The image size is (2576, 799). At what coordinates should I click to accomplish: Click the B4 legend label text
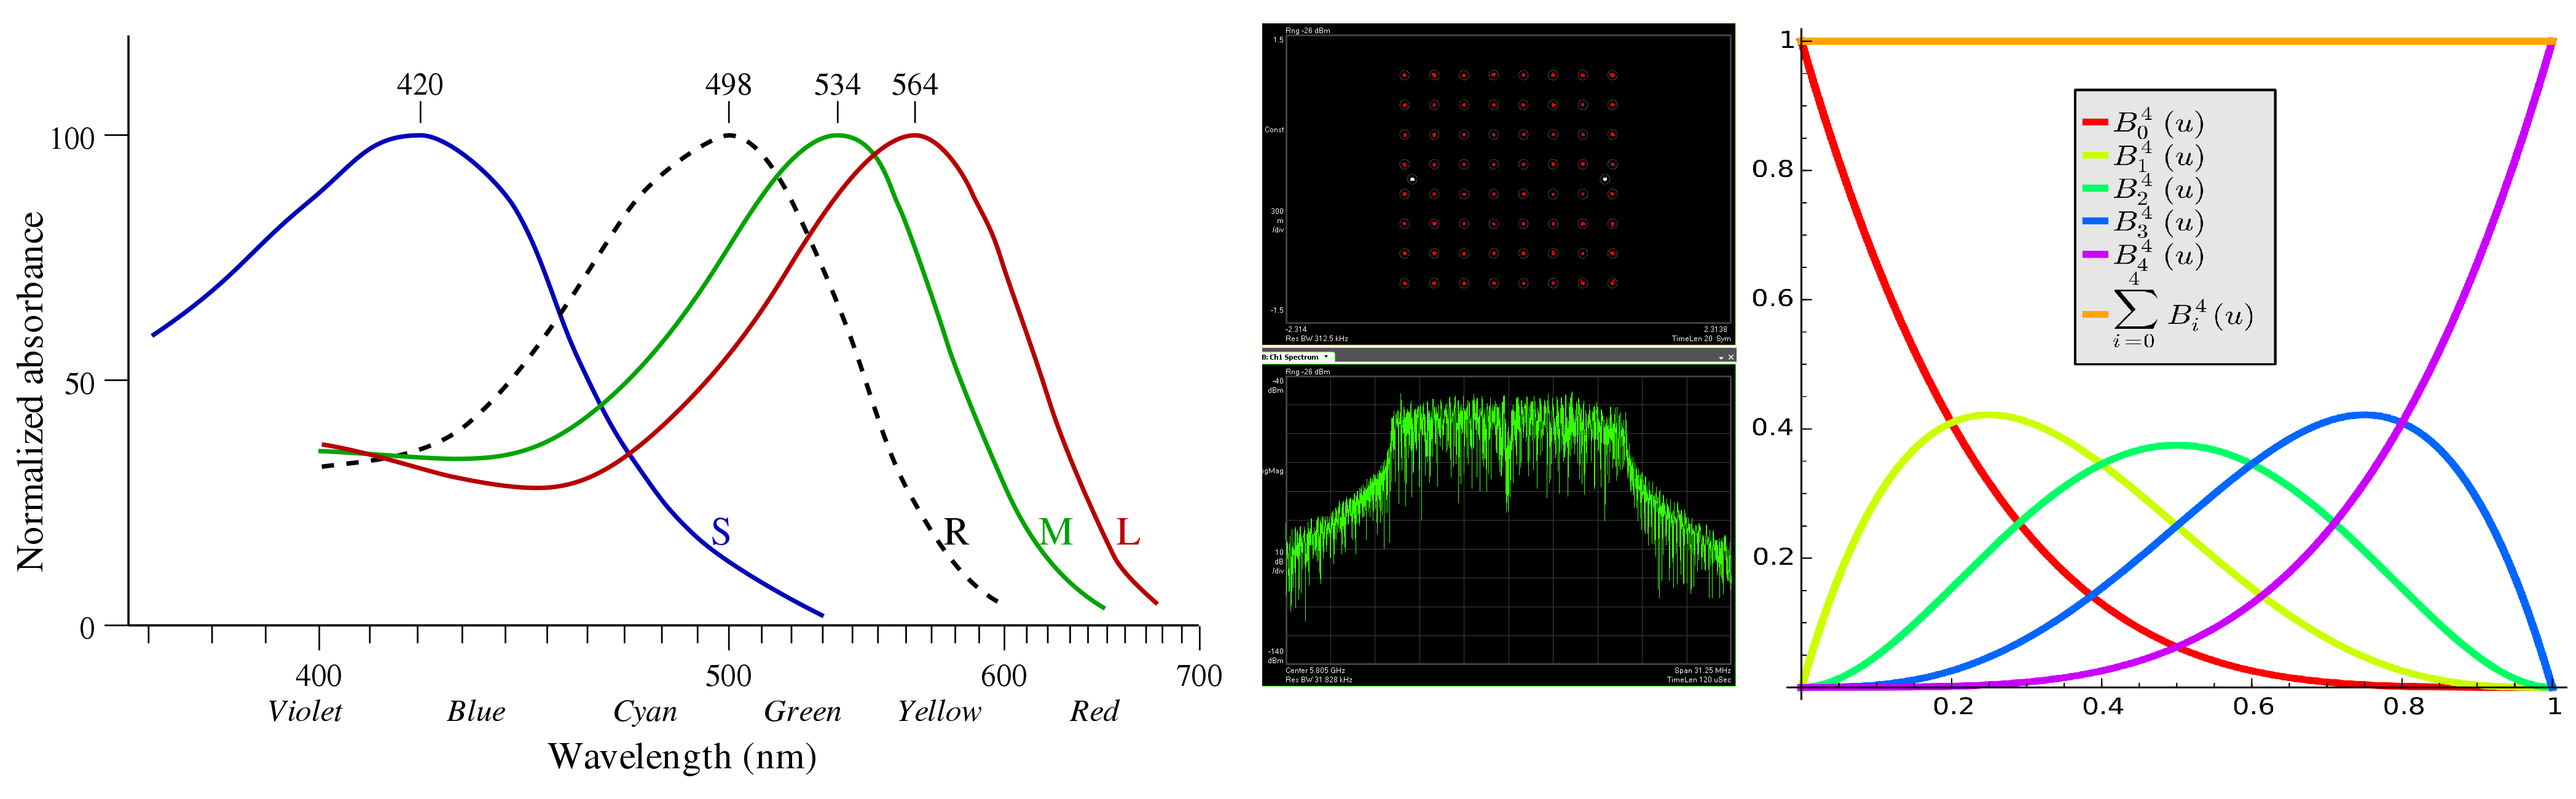[2158, 255]
